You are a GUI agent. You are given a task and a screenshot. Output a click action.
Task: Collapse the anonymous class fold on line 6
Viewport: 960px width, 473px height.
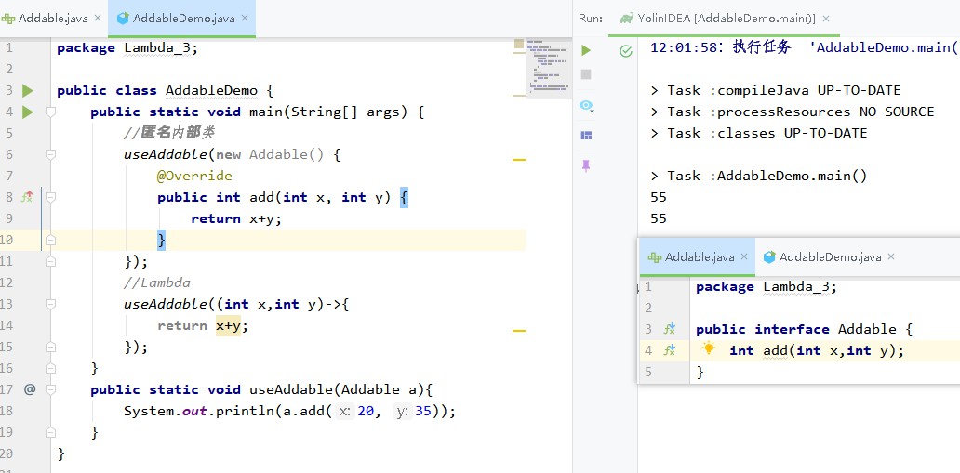click(x=50, y=154)
